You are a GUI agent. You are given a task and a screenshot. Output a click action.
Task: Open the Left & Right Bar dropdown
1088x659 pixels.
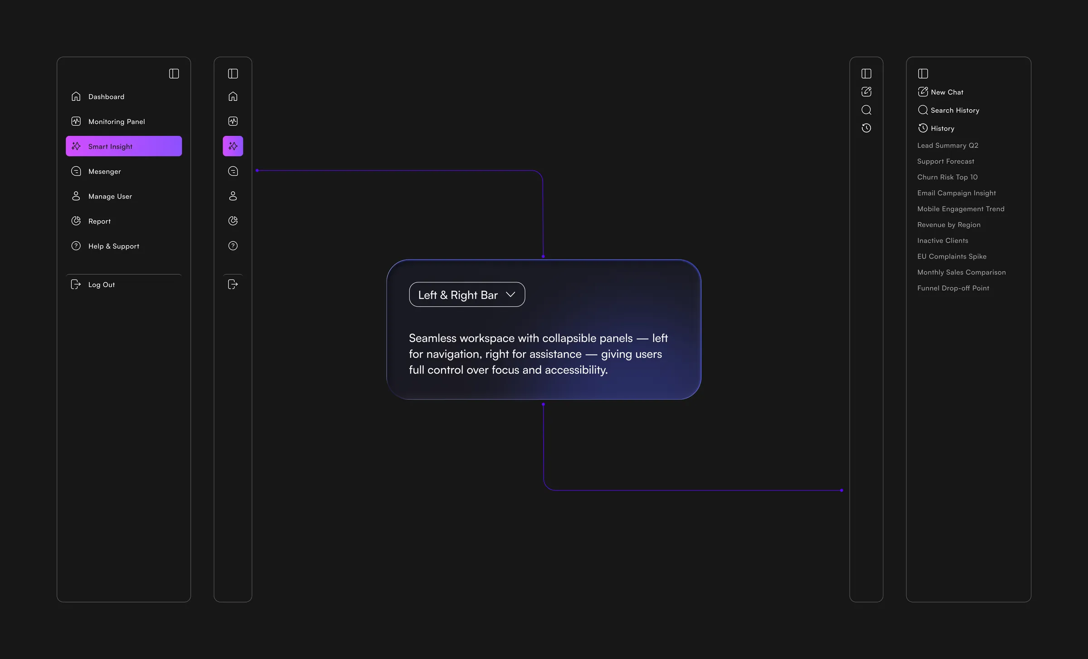(x=467, y=295)
